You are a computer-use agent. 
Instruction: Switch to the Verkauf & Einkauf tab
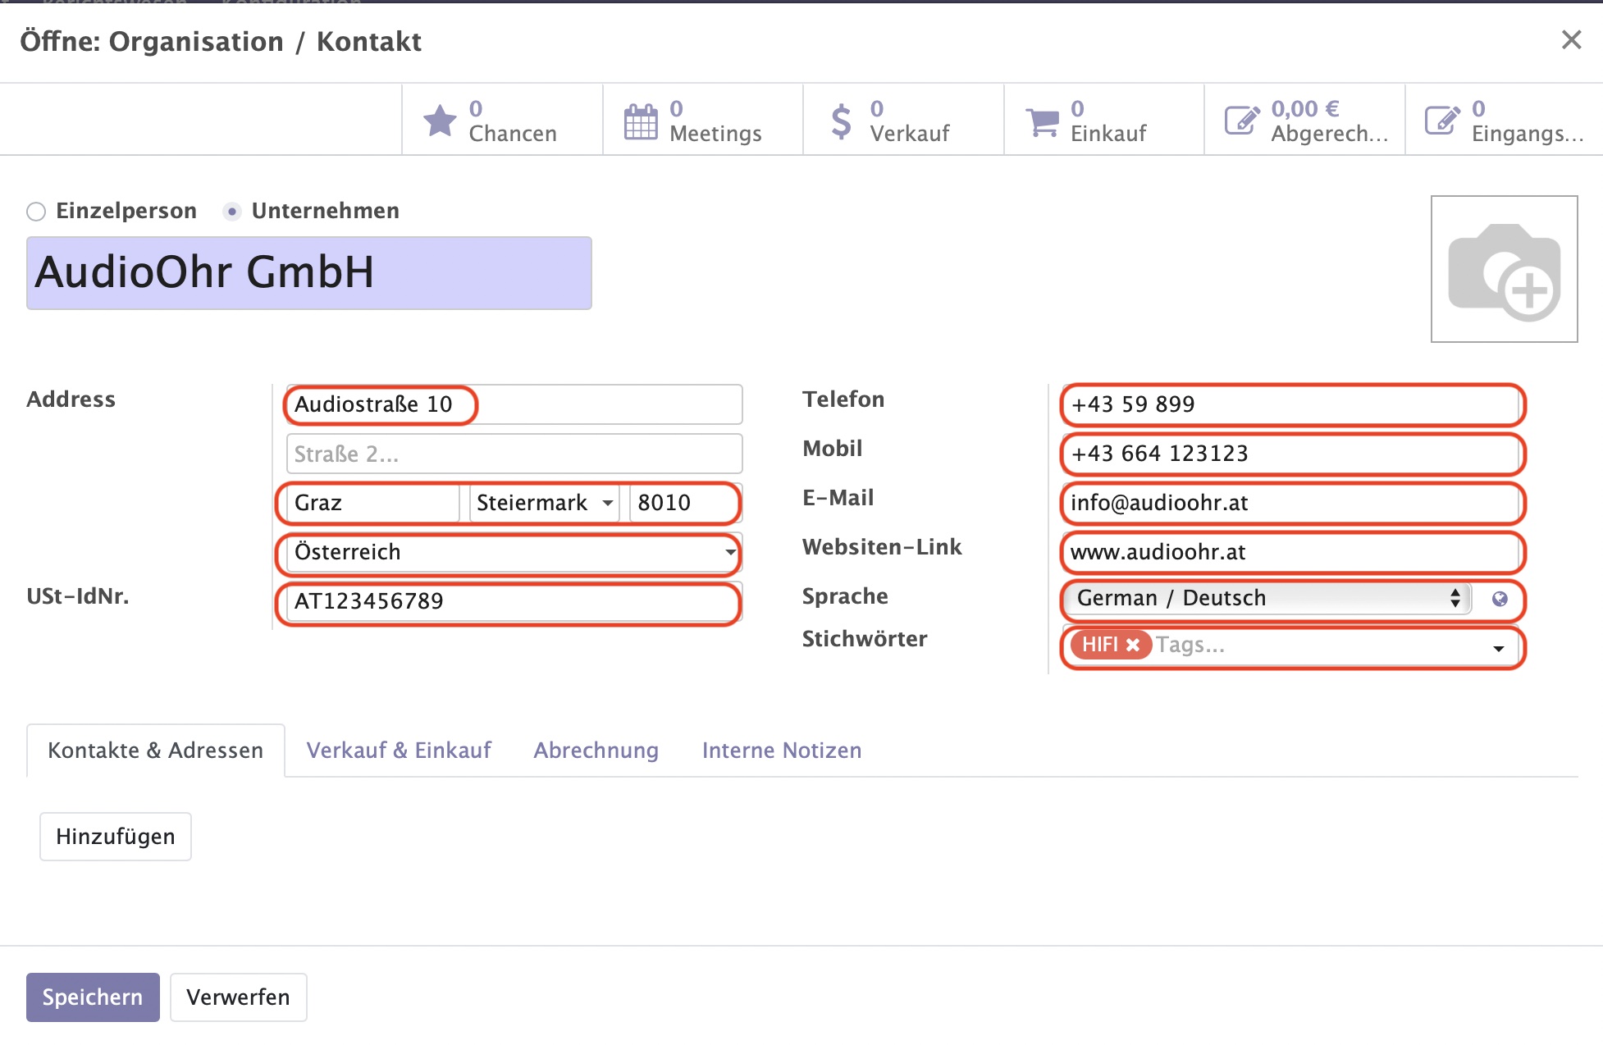tap(399, 751)
